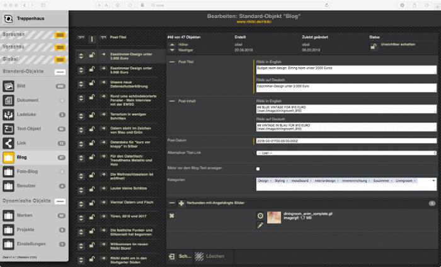
Task: Click the Sch... save icon button
Action: point(180,256)
